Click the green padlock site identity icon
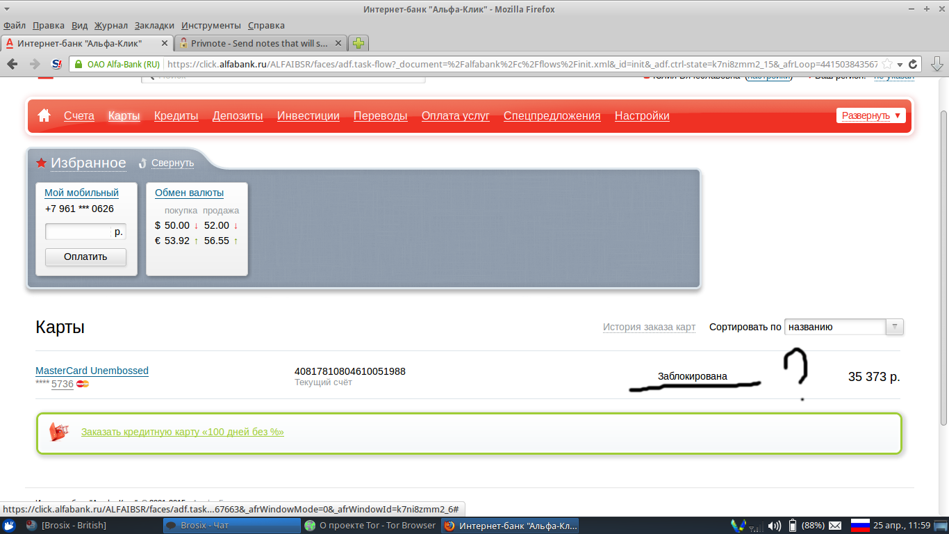Screen dimensions: 949x534 pos(77,64)
